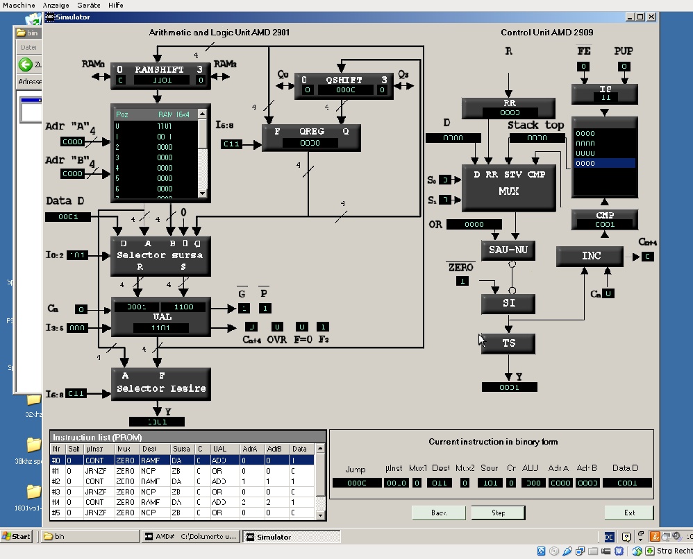Click the Y output value under TS block
Screen dimensions: 693x559
[509, 387]
